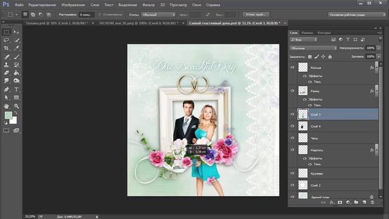Filter layers by pixel image icon

click(x=333, y=40)
